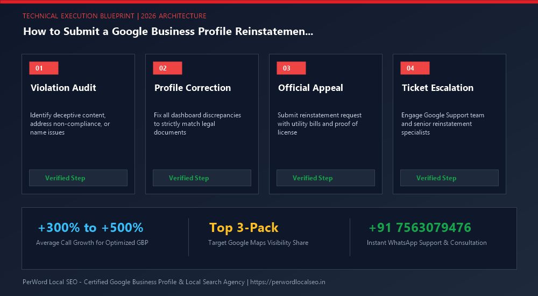The width and height of the screenshot is (538, 296).
Task: Click Technical Execution Blueprint subtitle text
Action: (115, 16)
